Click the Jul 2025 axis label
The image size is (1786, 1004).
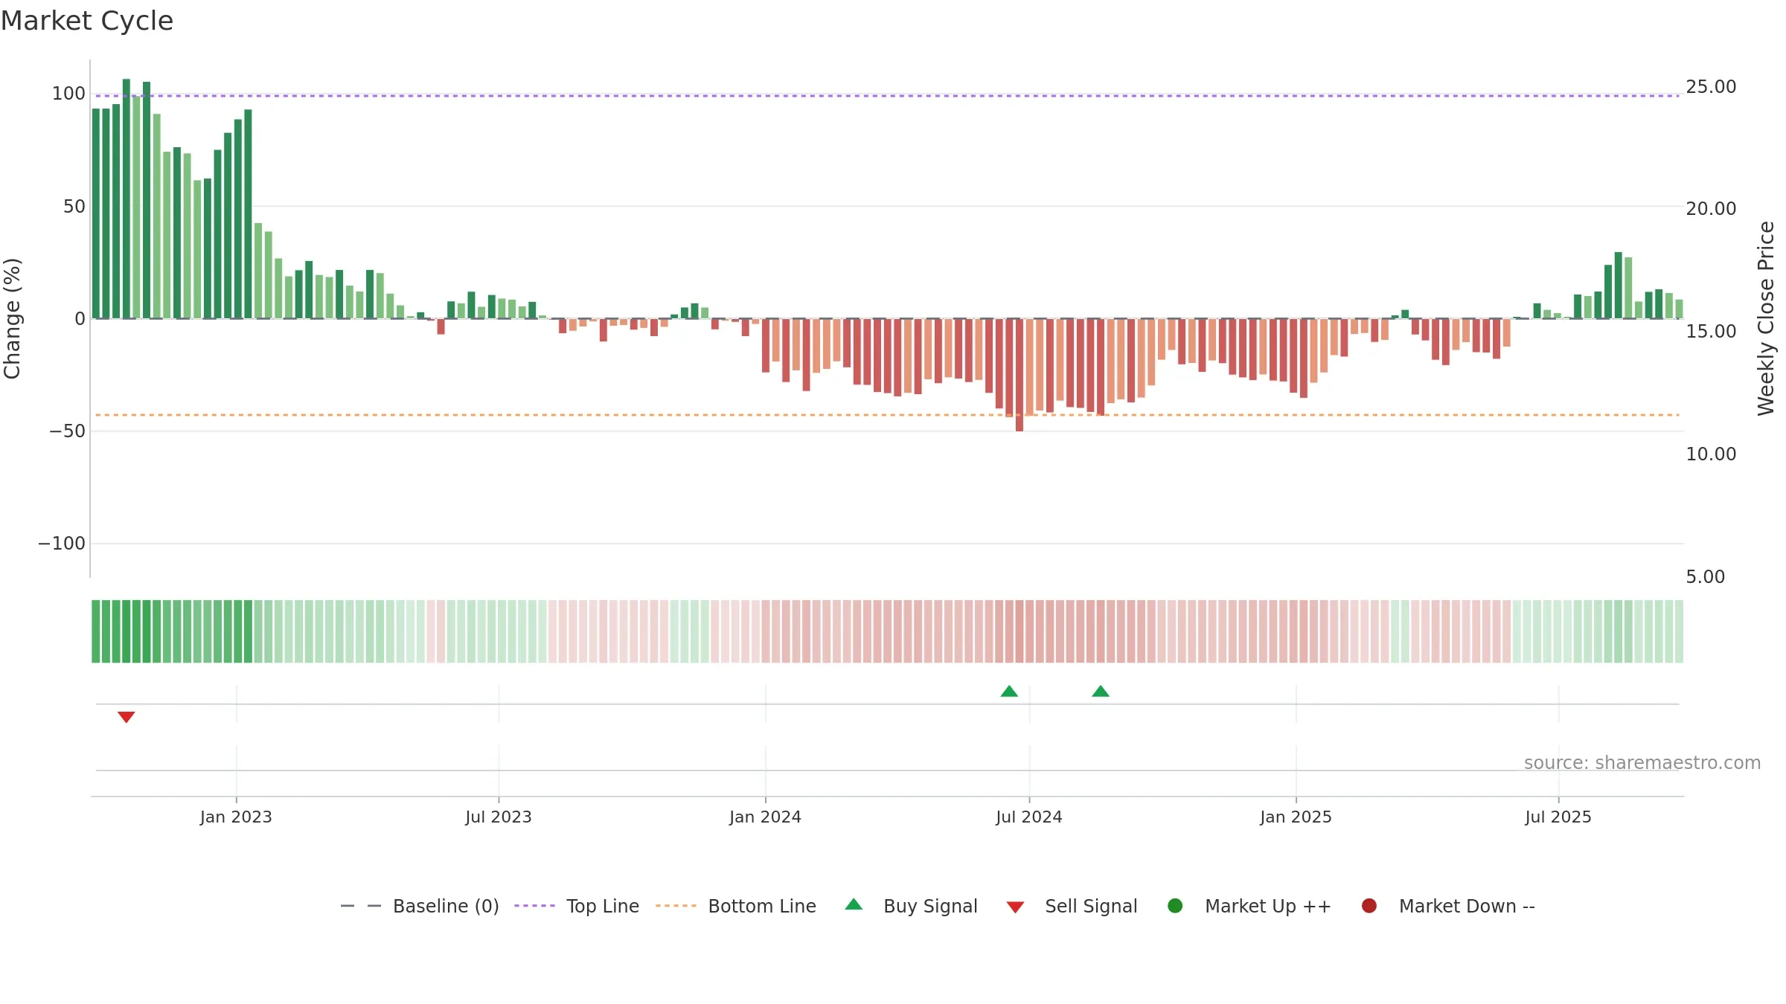(x=1558, y=817)
